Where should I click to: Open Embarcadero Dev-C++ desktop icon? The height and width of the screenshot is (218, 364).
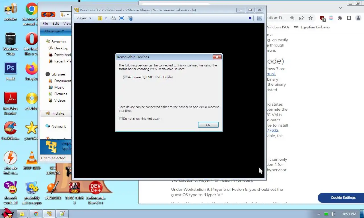tap(96, 193)
